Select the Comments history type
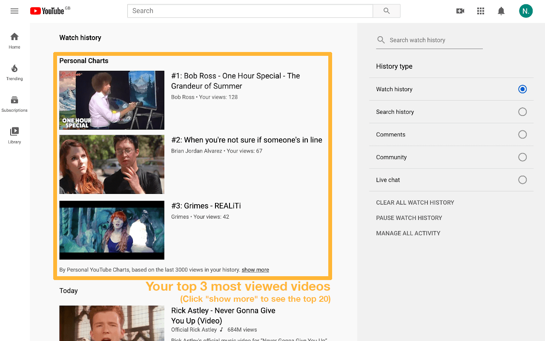Image resolution: width=545 pixels, height=341 pixels. coord(522,134)
